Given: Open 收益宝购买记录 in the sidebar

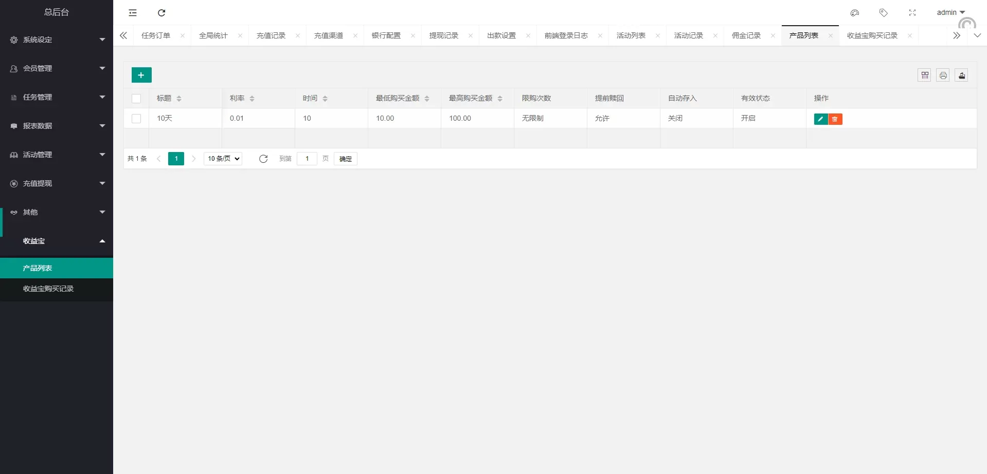Looking at the screenshot, I should pyautogui.click(x=48, y=289).
